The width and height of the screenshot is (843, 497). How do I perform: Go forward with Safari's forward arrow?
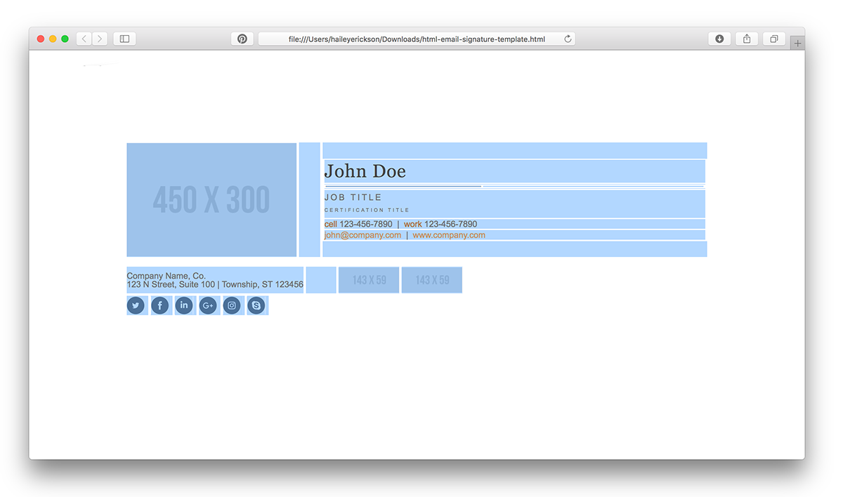coord(100,39)
